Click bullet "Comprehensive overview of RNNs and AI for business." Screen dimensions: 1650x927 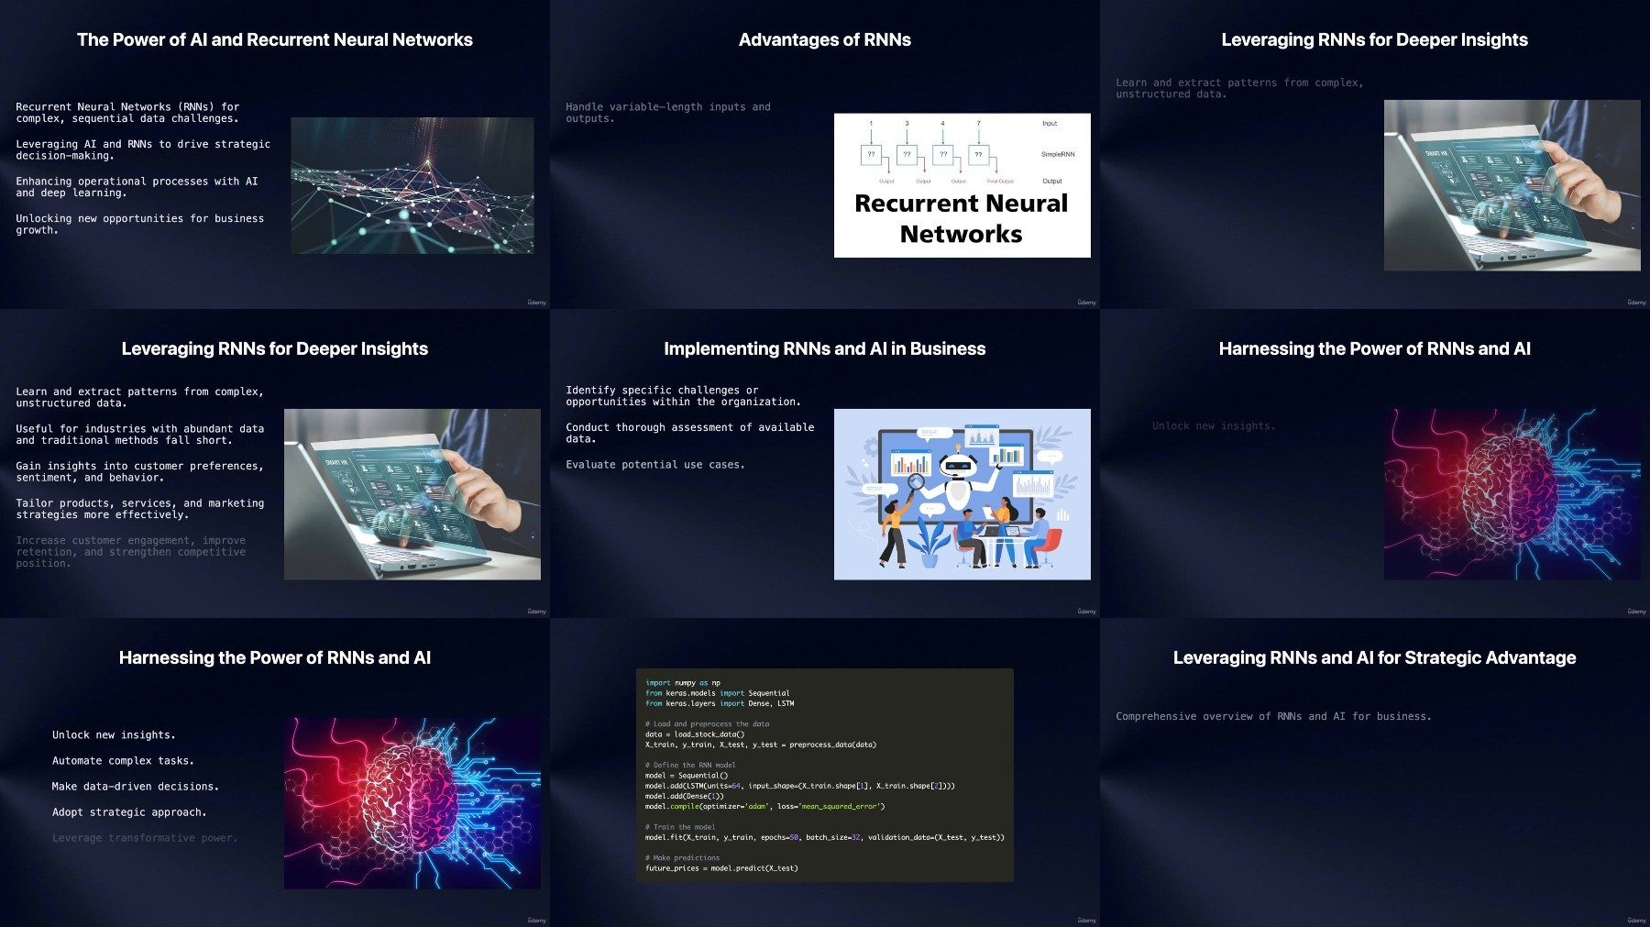pyautogui.click(x=1273, y=717)
